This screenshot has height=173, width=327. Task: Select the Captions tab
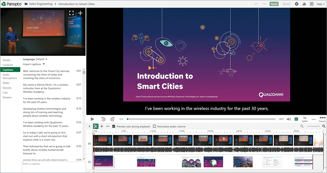[x=10, y=70]
